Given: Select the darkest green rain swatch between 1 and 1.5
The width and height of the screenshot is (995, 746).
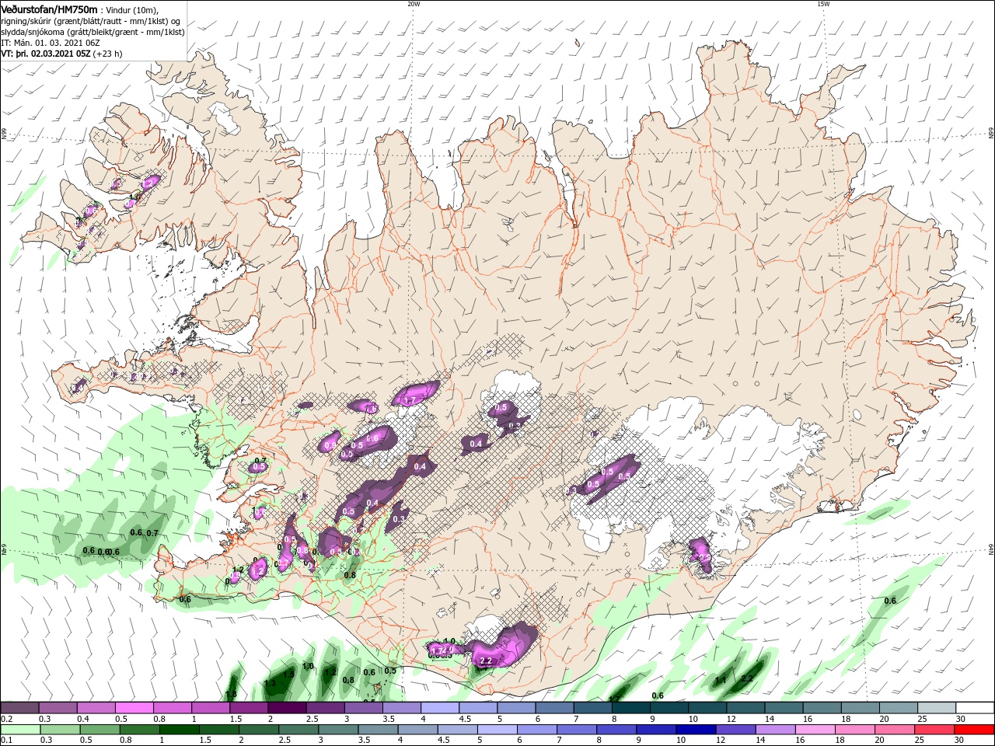Looking at the screenshot, I should point(179,730).
